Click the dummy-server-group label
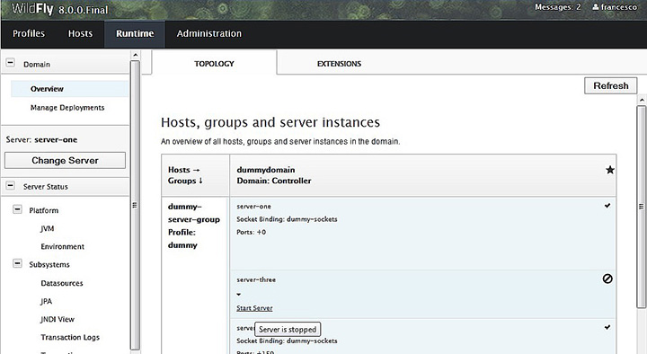 click(x=194, y=213)
